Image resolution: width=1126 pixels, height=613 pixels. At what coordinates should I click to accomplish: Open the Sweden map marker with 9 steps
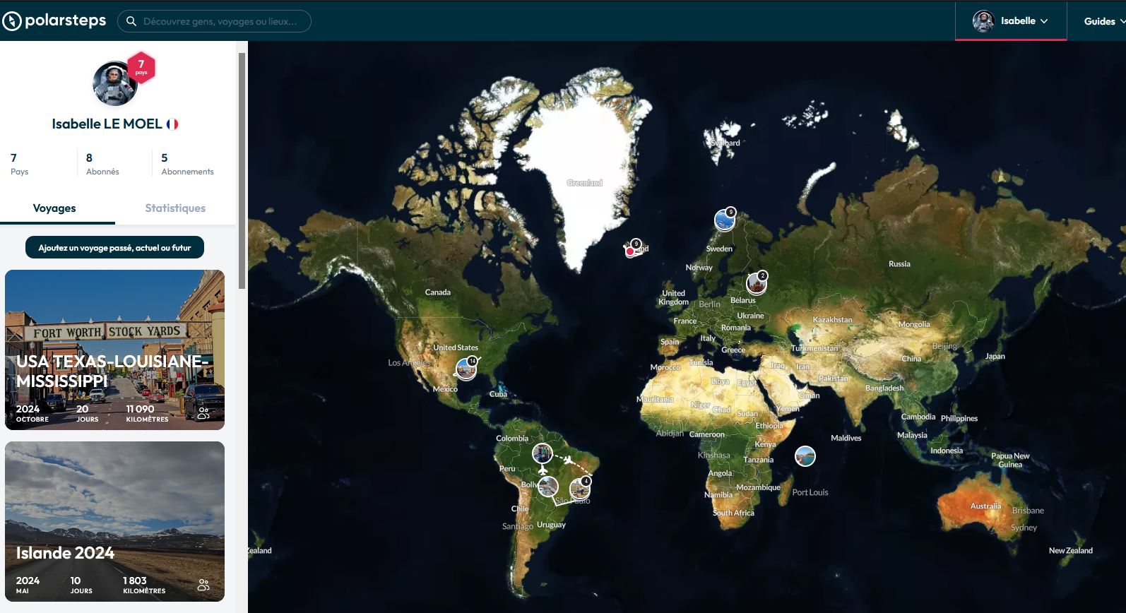coord(725,220)
